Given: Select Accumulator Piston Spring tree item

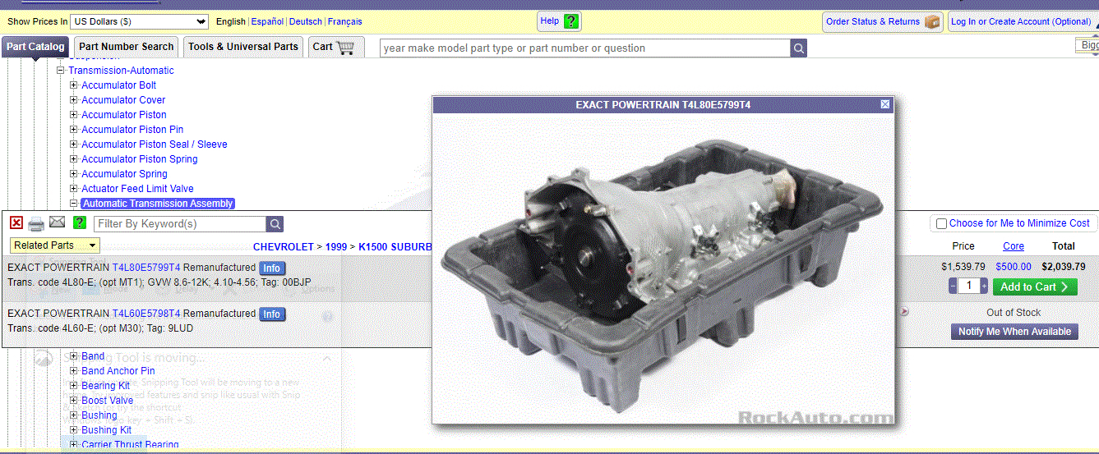Looking at the screenshot, I should (140, 159).
